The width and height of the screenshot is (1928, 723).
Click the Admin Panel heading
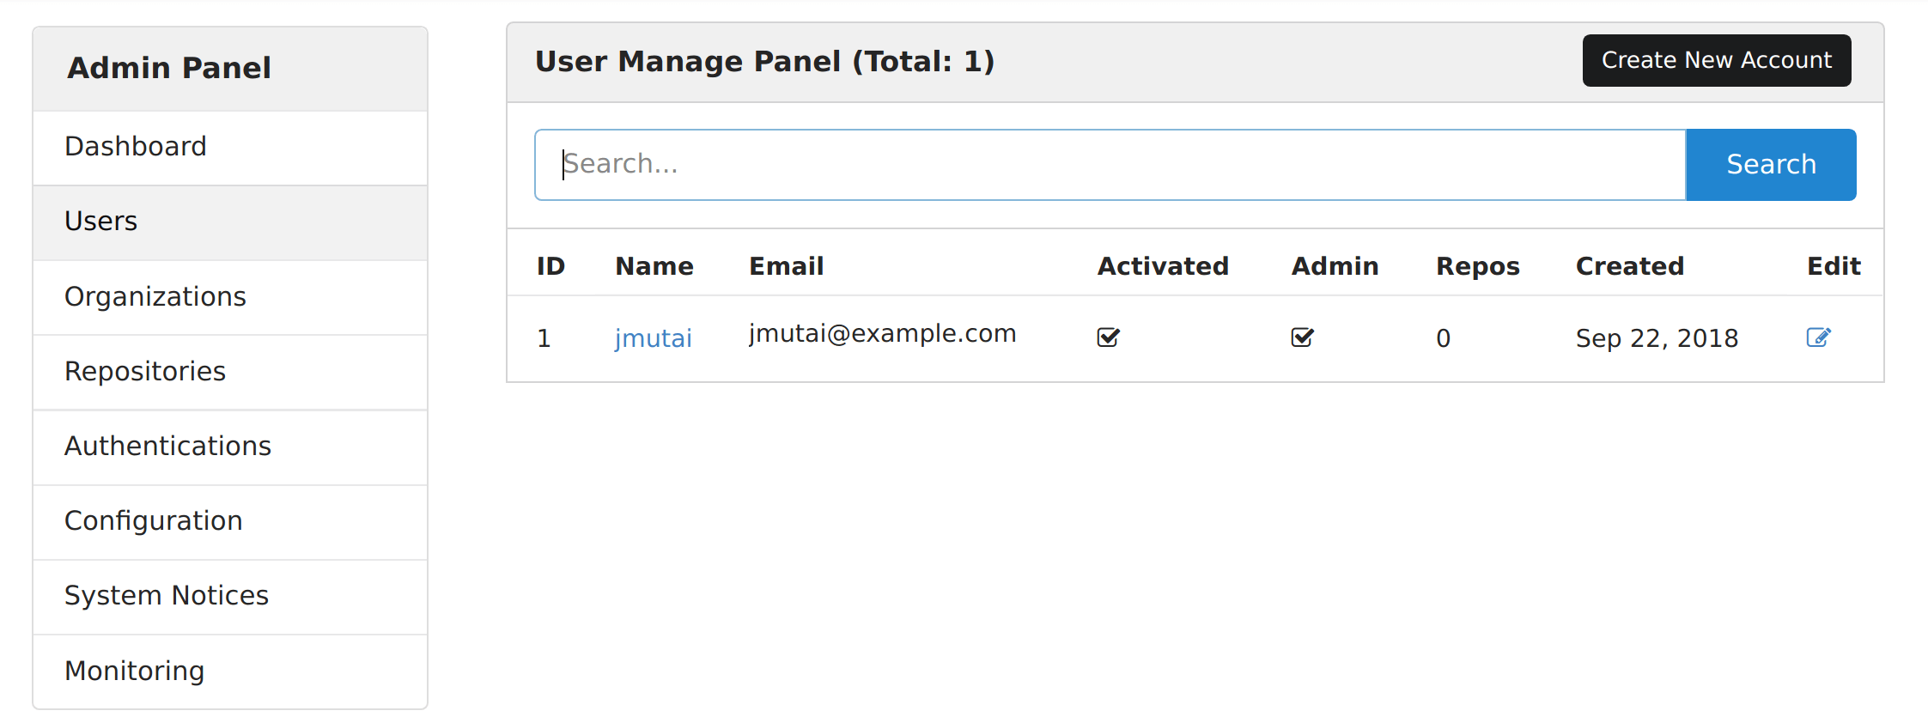pos(169,68)
